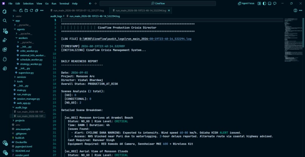Click the editor vertical scrollbar thumb

pyautogui.click(x=303, y=32)
